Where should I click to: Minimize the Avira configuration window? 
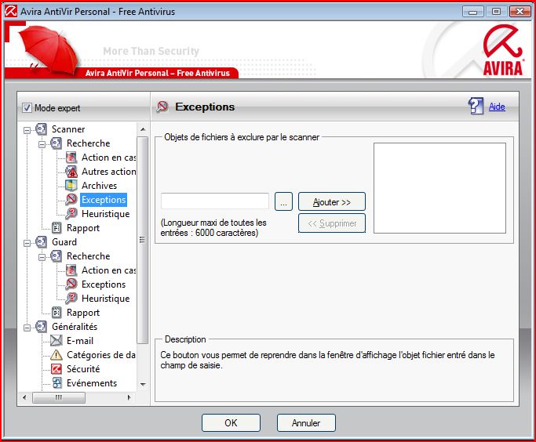[473, 12]
